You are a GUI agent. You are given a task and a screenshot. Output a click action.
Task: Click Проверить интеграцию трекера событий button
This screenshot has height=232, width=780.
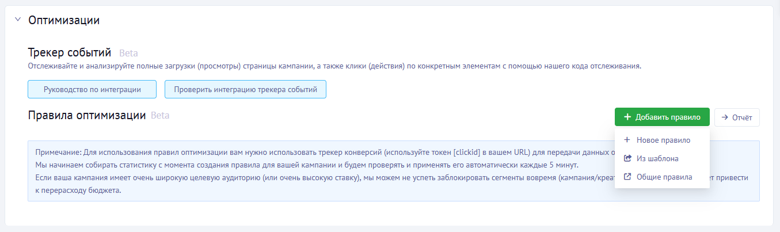pyautogui.click(x=245, y=89)
